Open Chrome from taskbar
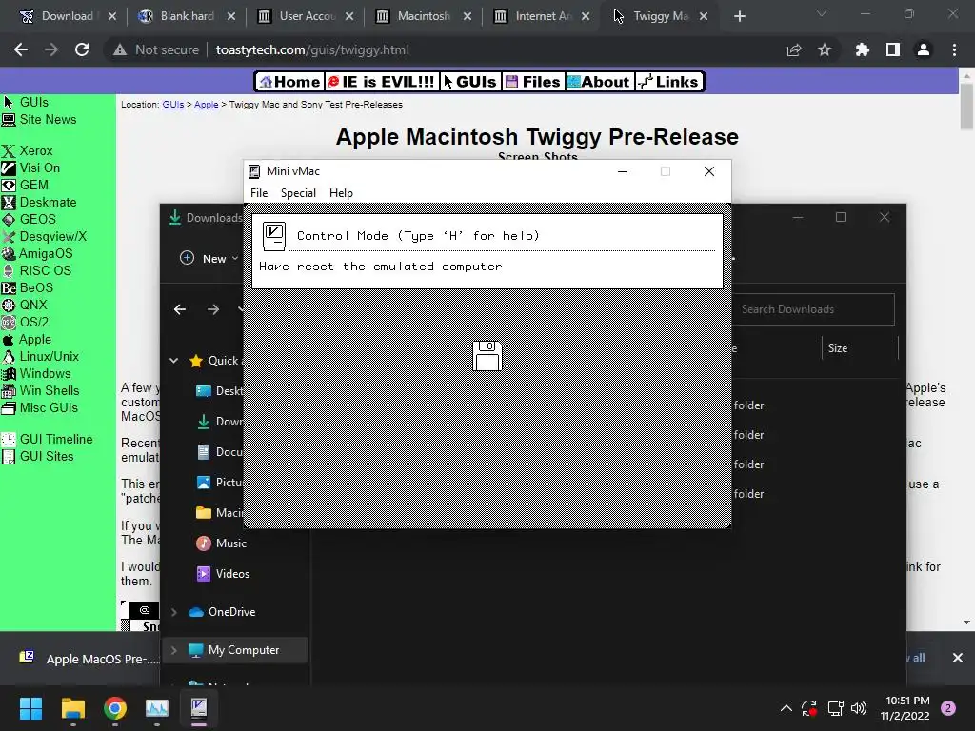Viewport: 975px width, 731px height. click(x=115, y=708)
